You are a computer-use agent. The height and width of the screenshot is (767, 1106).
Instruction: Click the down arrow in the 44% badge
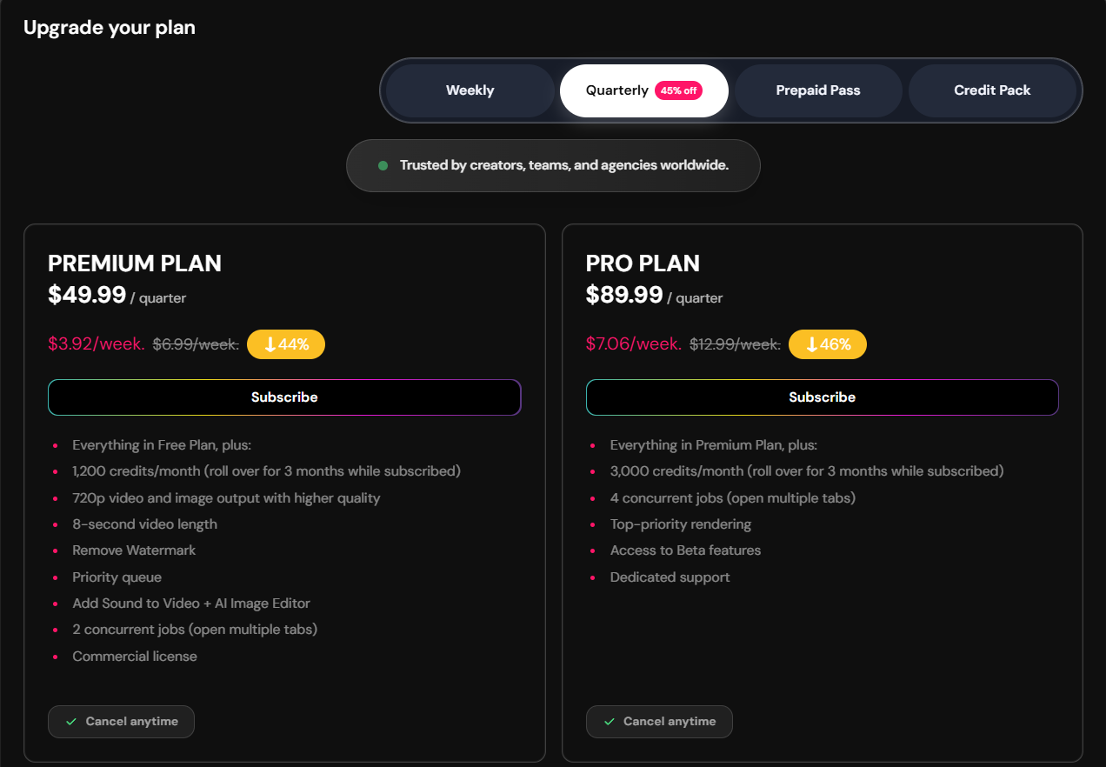point(270,344)
